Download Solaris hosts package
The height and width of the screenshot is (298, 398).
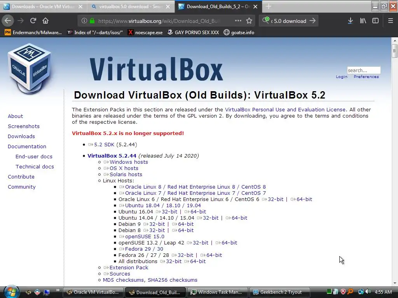point(126,174)
